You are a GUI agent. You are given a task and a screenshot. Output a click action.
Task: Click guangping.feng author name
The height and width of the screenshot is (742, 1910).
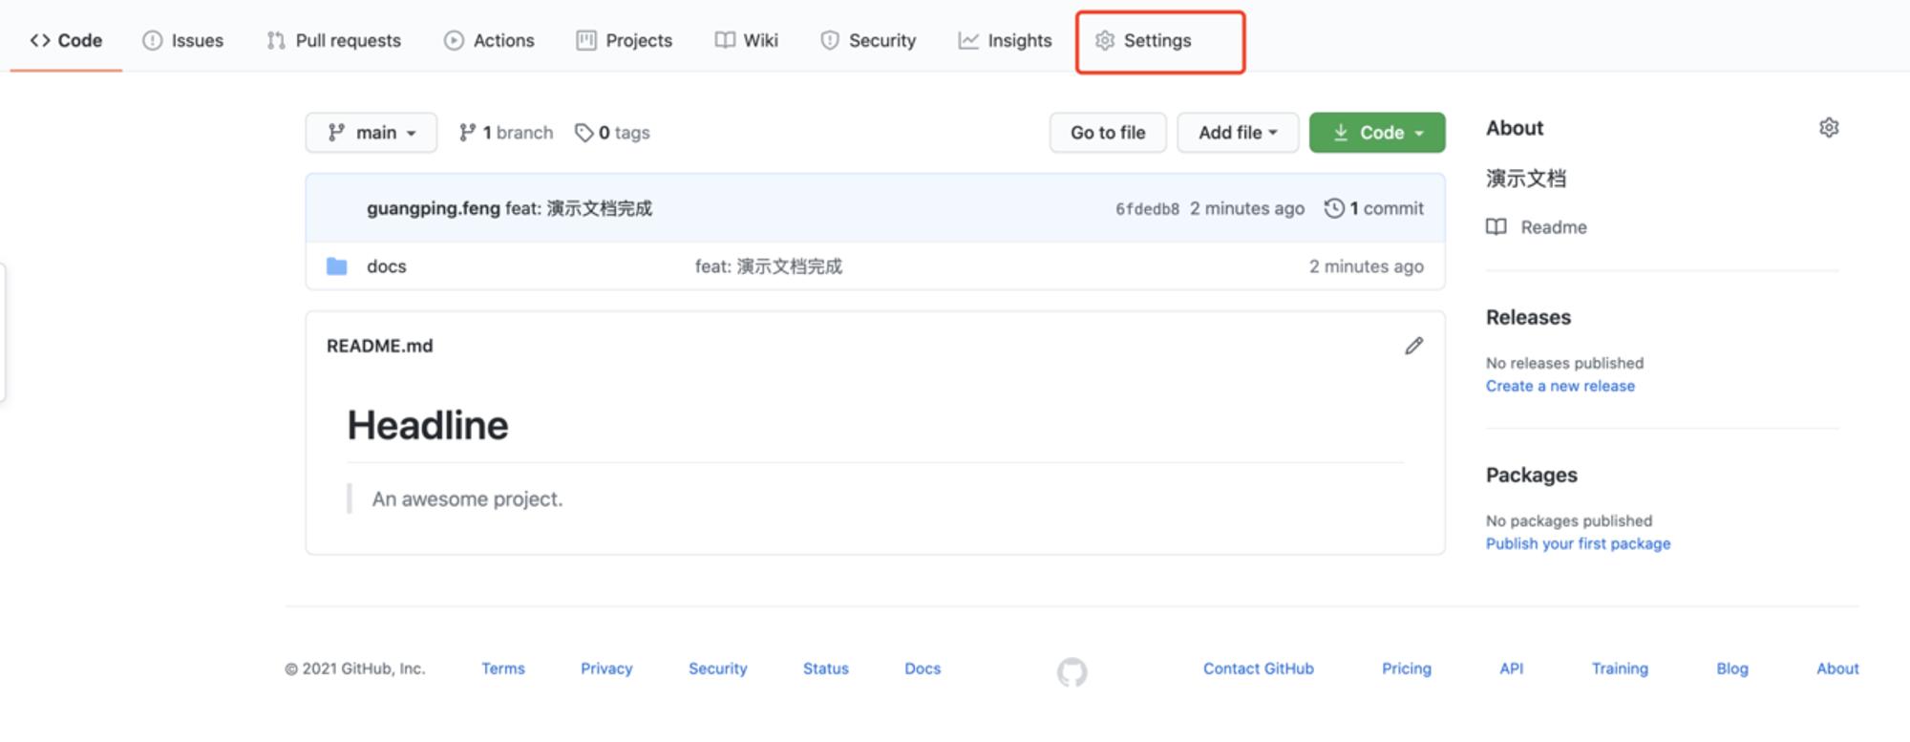(434, 208)
